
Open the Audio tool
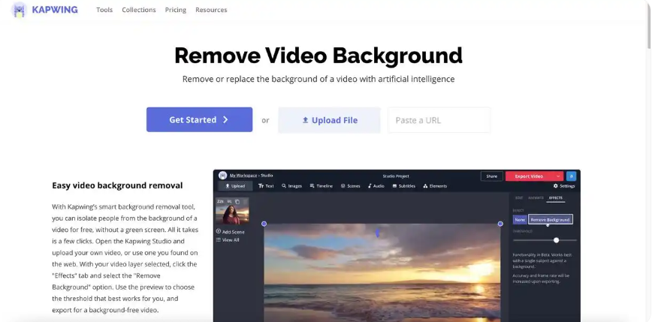[376, 185]
